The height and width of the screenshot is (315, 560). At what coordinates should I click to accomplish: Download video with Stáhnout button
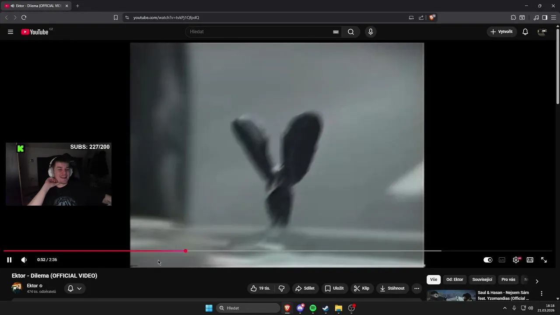pyautogui.click(x=392, y=288)
